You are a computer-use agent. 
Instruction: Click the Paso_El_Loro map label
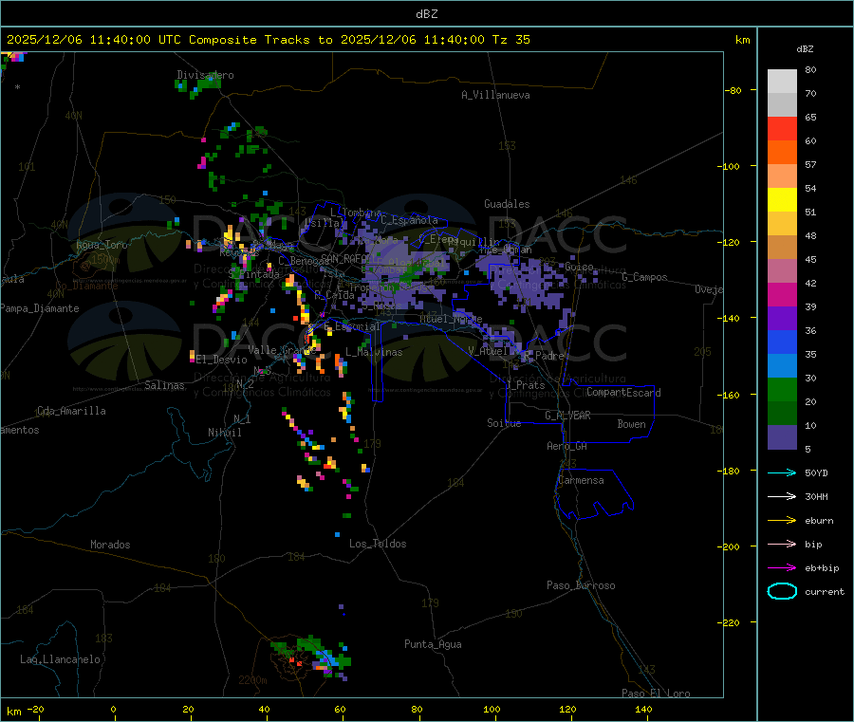(657, 694)
